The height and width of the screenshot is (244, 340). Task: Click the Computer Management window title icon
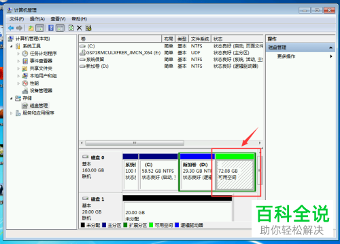10,10
